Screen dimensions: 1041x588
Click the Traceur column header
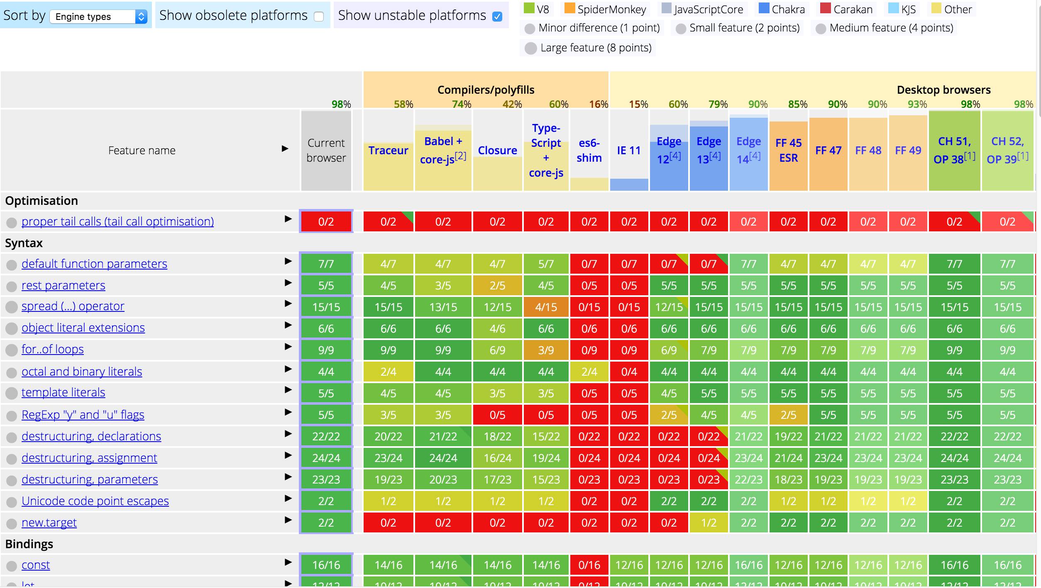coord(388,151)
